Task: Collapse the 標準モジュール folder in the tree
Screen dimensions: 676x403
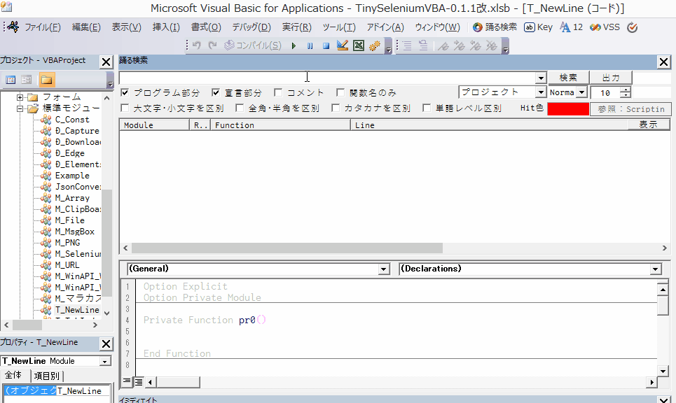Action: (x=20, y=108)
